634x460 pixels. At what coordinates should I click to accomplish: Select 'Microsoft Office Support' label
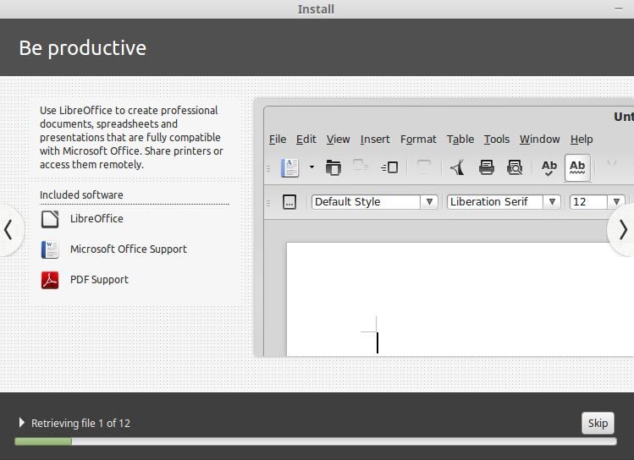(129, 249)
